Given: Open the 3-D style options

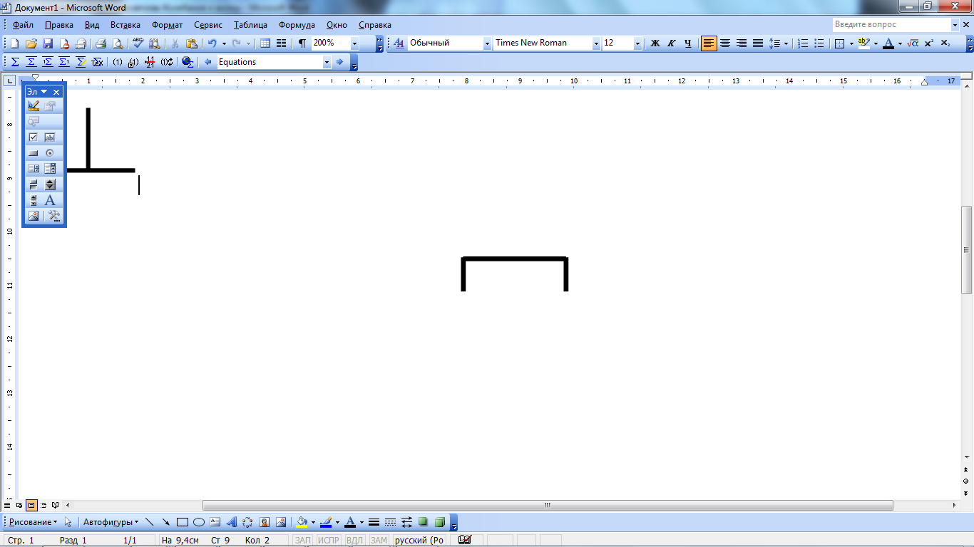Looking at the screenshot, I should [440, 522].
